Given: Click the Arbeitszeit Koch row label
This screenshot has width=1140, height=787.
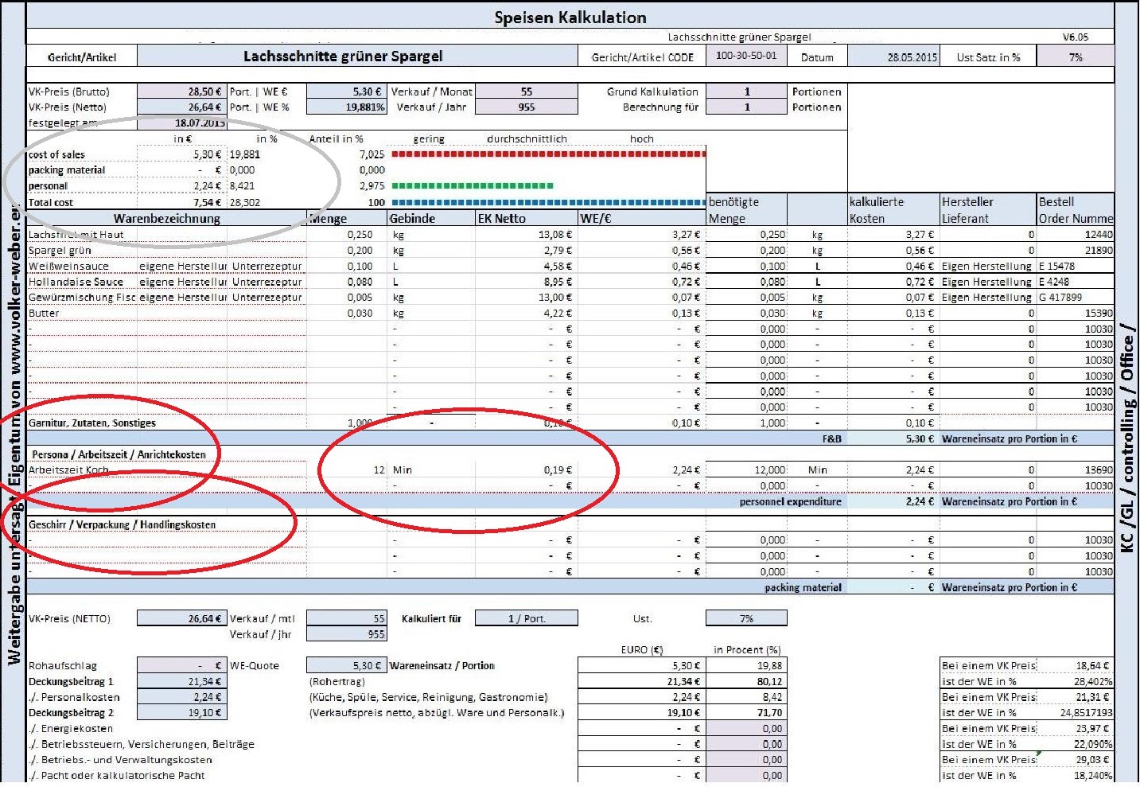Looking at the screenshot, I should click(x=68, y=470).
